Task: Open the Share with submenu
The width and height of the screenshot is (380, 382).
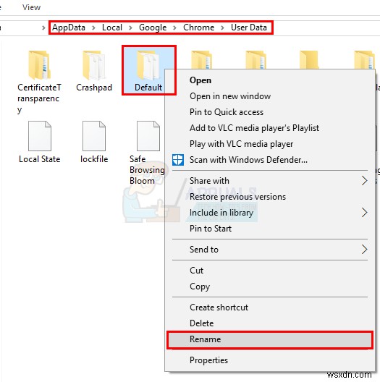Action: pyautogui.click(x=270, y=181)
